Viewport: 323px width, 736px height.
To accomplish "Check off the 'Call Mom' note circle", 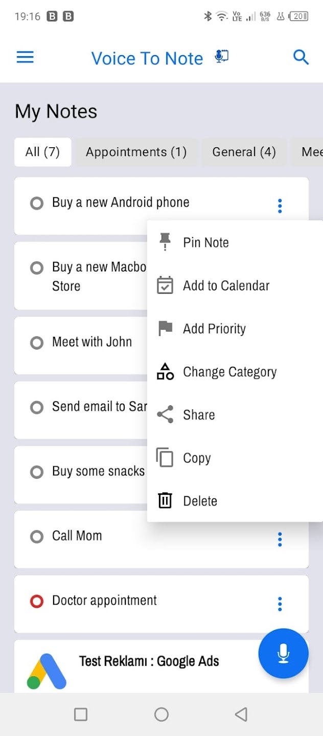I will [x=37, y=537].
